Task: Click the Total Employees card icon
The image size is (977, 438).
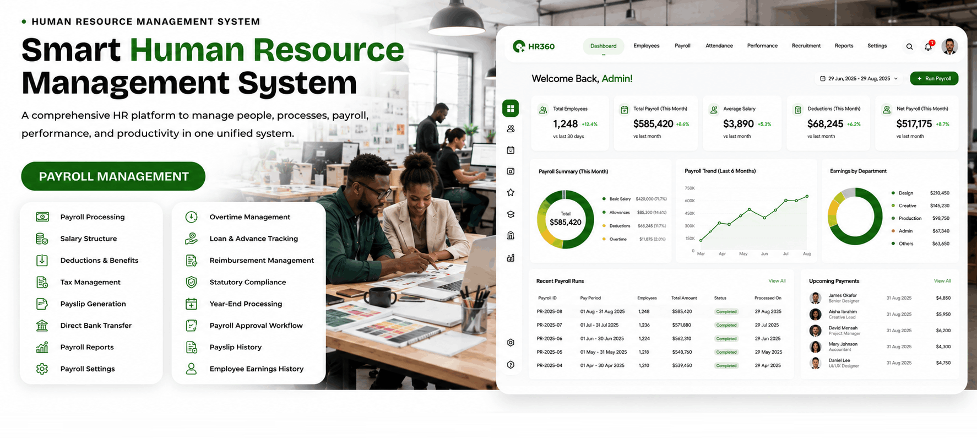Action: (x=543, y=110)
